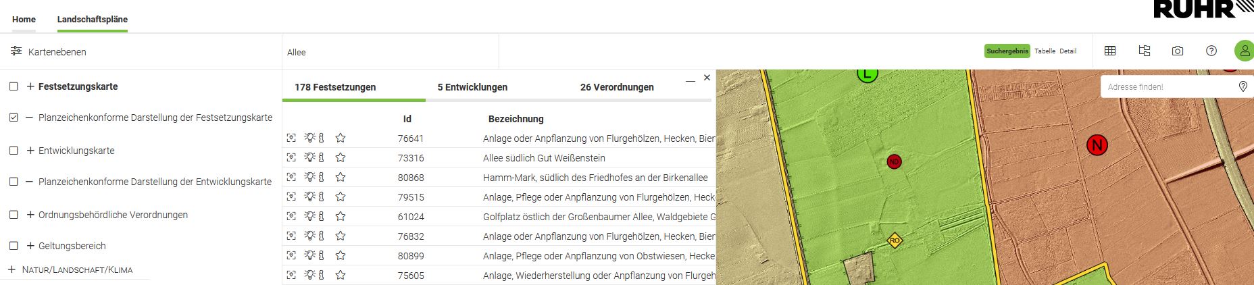Switch to the 5 Entwicklungen tab
Viewport: 1254px width, 285px height.
[472, 87]
